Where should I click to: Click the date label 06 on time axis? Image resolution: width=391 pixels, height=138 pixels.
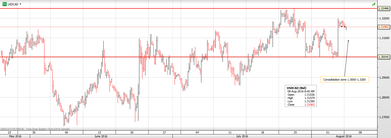pyautogui.click(x=67, y=133)
